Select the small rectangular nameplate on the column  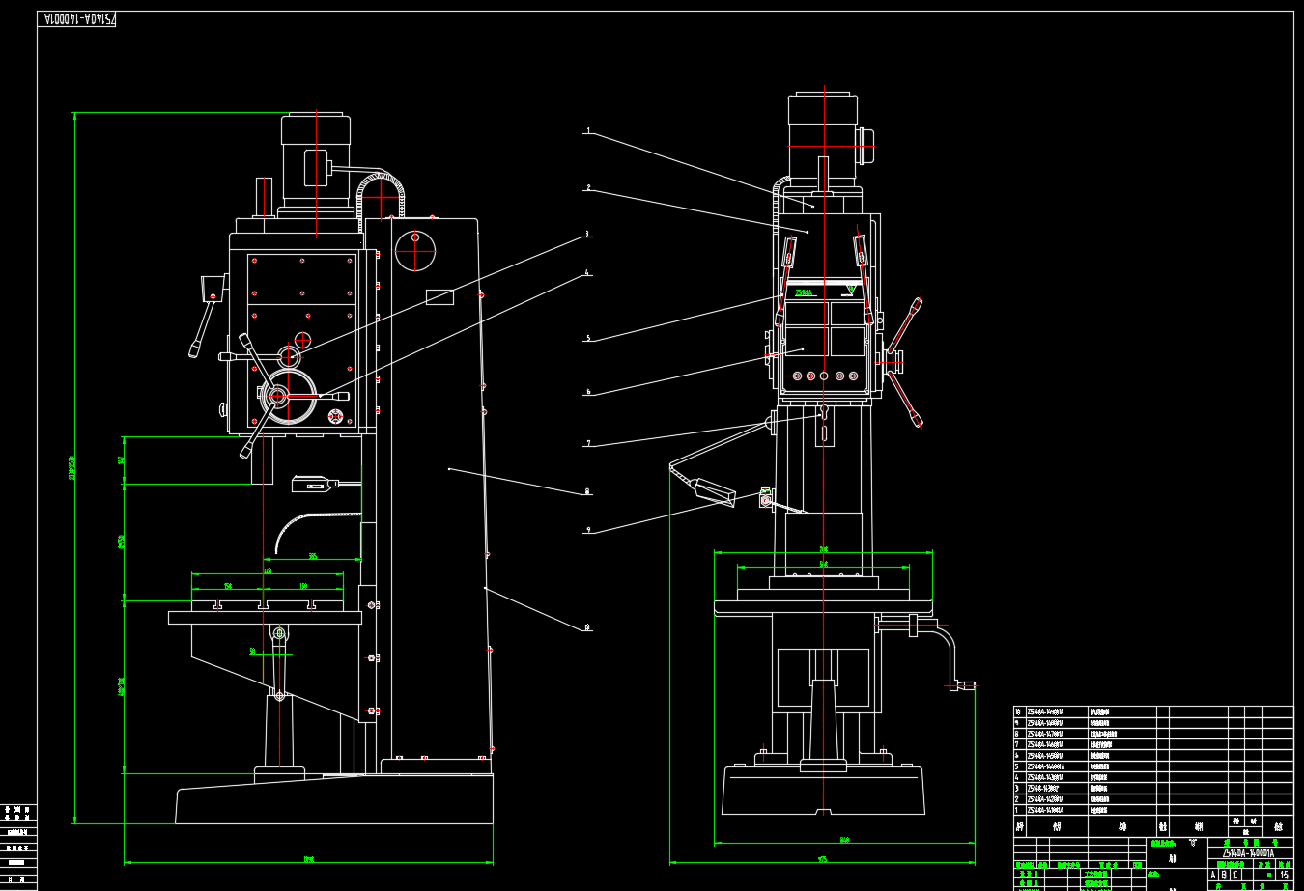[439, 297]
